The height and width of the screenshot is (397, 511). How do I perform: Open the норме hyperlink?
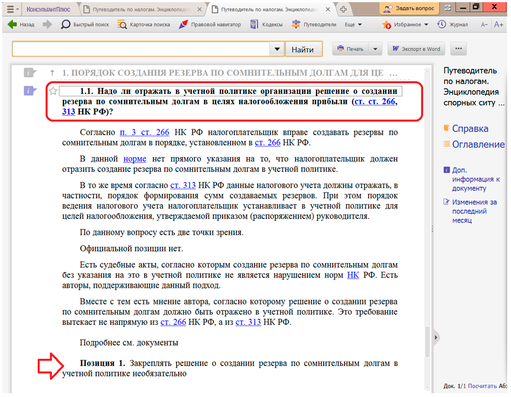point(135,159)
